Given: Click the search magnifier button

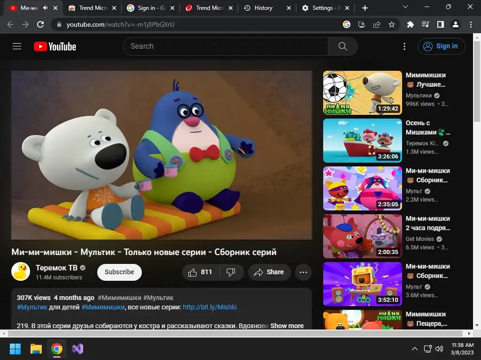Looking at the screenshot, I should pyautogui.click(x=342, y=46).
